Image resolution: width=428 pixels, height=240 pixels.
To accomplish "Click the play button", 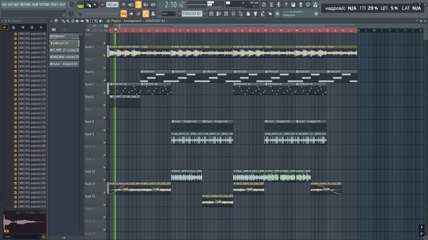I will point(89,5).
